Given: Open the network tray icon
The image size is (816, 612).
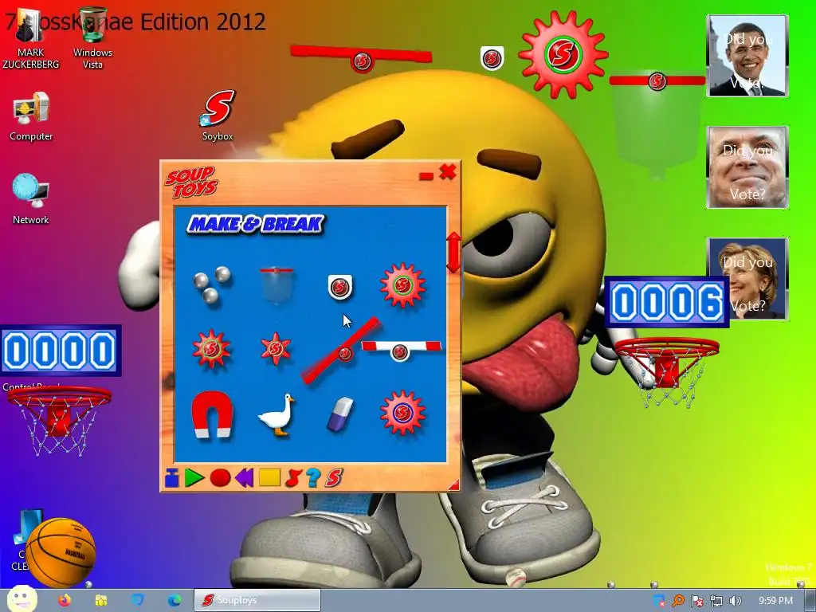Looking at the screenshot, I should [x=716, y=601].
